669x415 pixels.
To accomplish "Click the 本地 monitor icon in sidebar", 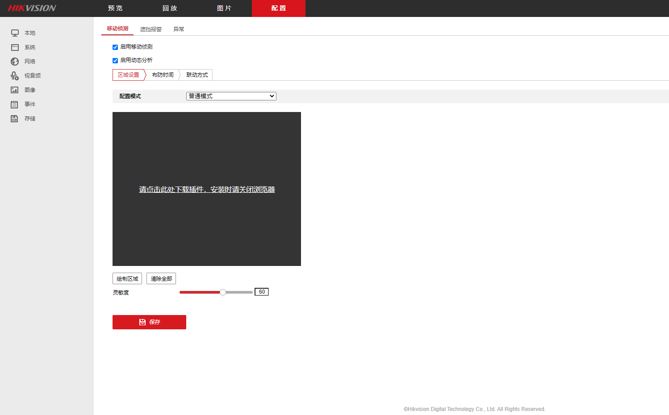I will click(15, 33).
